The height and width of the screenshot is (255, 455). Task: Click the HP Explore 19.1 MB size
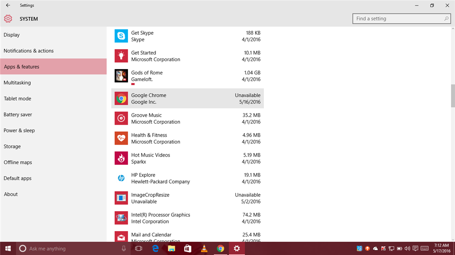[x=252, y=175]
